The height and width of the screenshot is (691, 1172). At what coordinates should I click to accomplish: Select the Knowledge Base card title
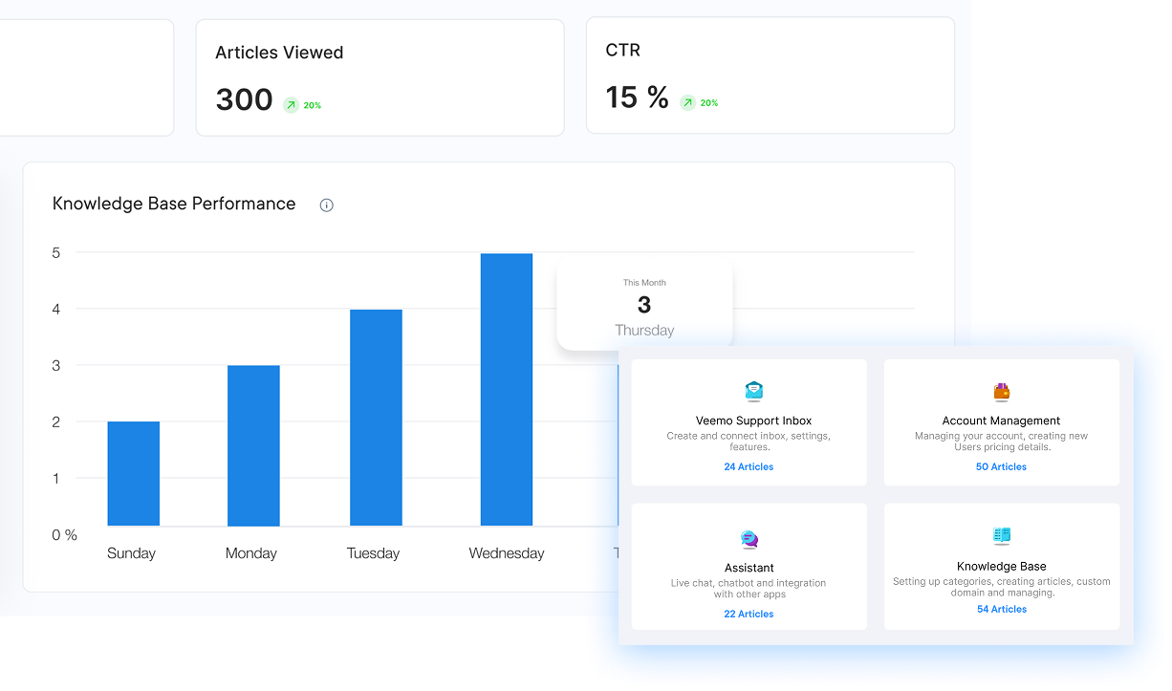(x=1002, y=567)
